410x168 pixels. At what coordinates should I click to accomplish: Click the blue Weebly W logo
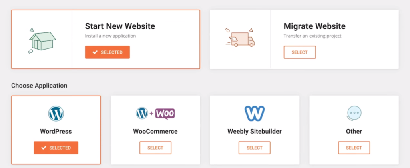[255, 114]
